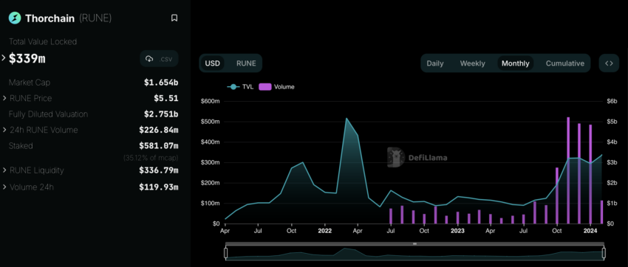Select the Monthly view tab
This screenshot has height=267, width=628.
tap(516, 63)
